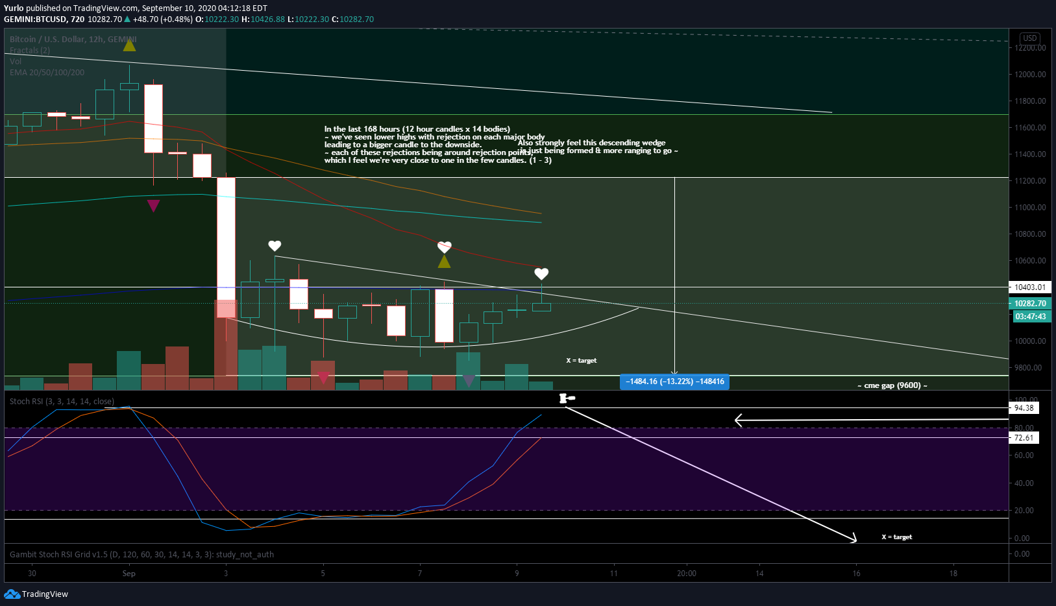Click the Gambit Stoch RSI Grid v1.5 legend
The height and width of the screenshot is (606, 1056).
tap(141, 555)
